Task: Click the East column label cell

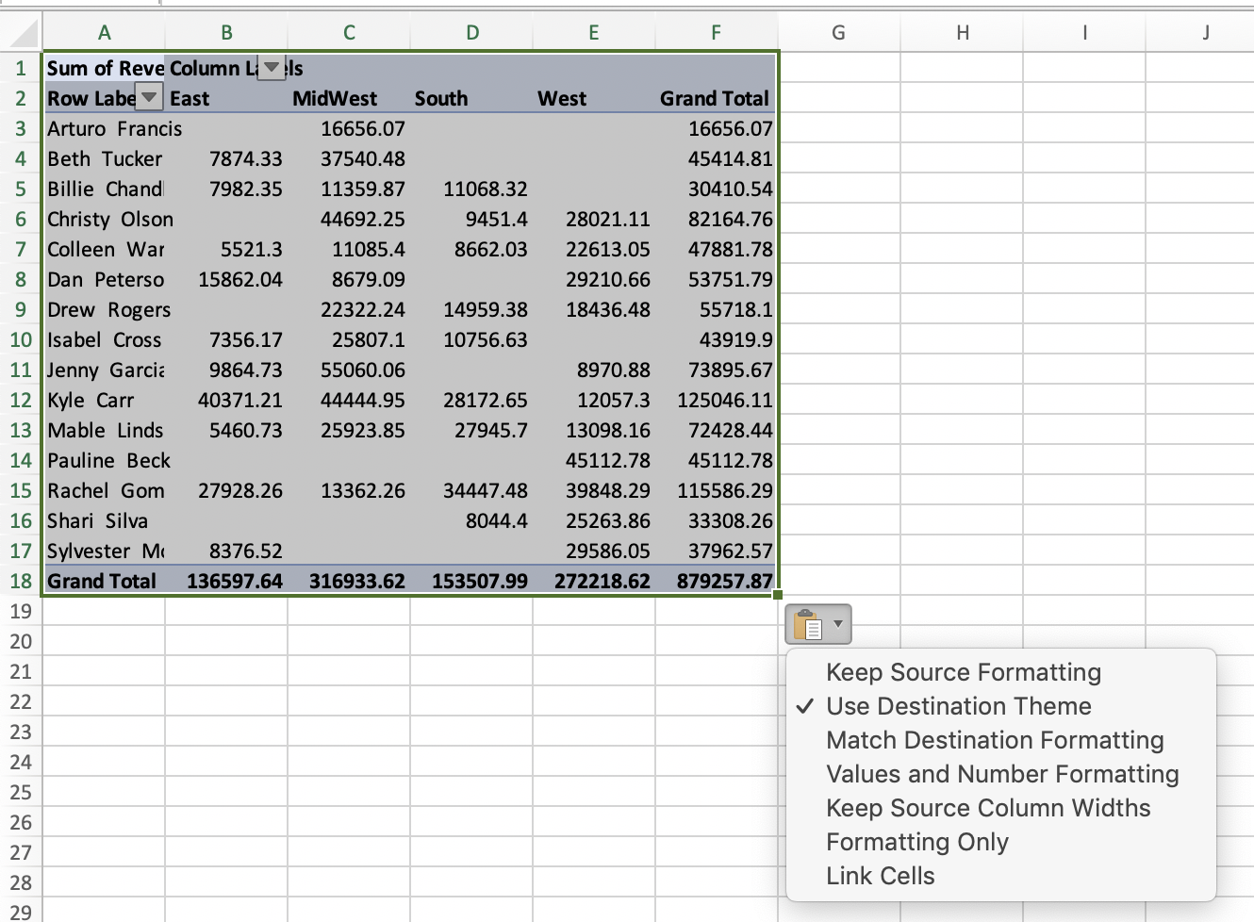Action: pyautogui.click(x=226, y=98)
